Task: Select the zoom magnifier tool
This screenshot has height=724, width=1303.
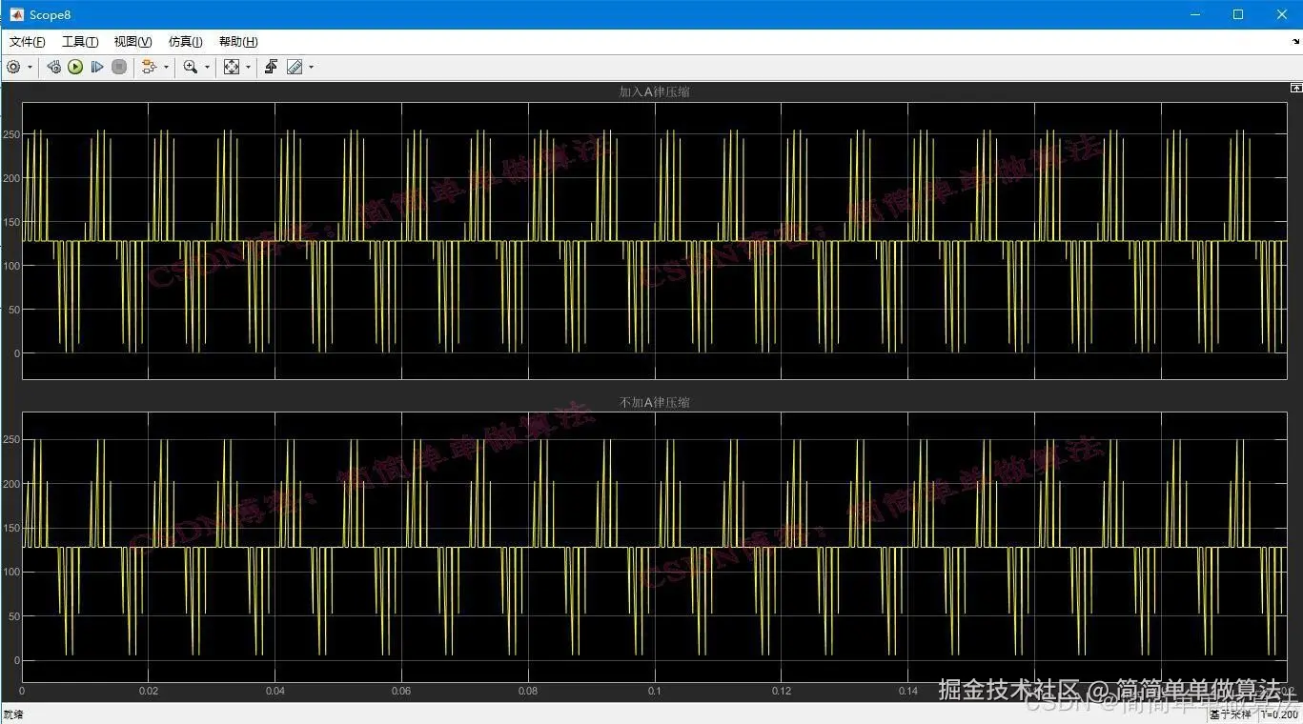Action: click(190, 67)
